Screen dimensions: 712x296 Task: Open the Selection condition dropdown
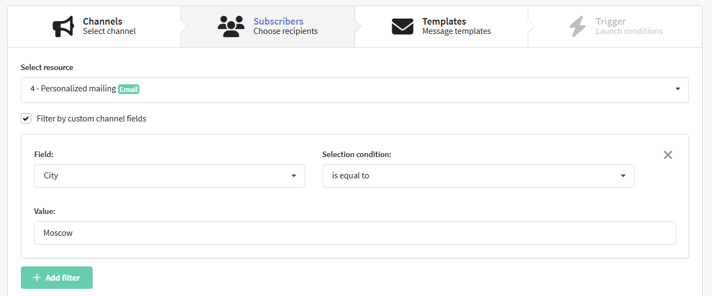pos(478,176)
